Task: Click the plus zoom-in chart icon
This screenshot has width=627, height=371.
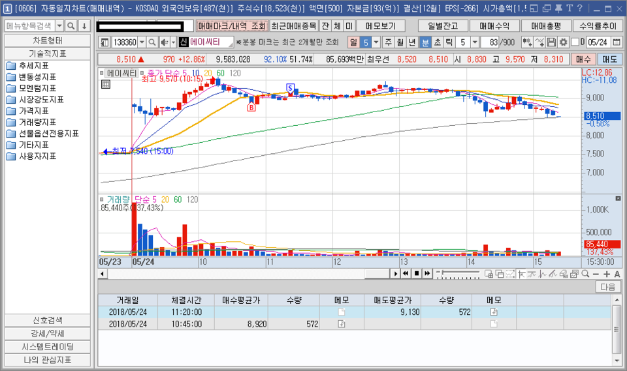Action: [x=607, y=274]
